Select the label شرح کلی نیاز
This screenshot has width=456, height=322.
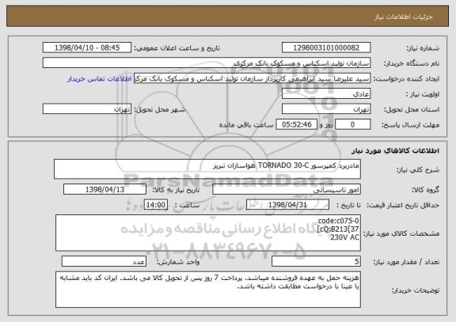coord(418,170)
